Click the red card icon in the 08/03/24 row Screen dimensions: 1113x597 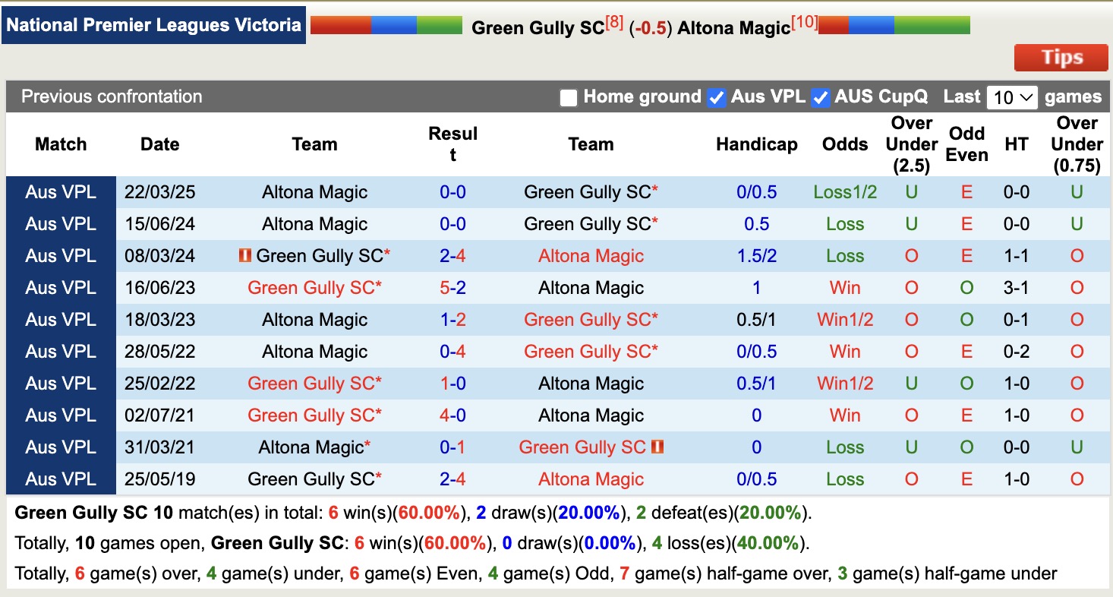tap(244, 256)
